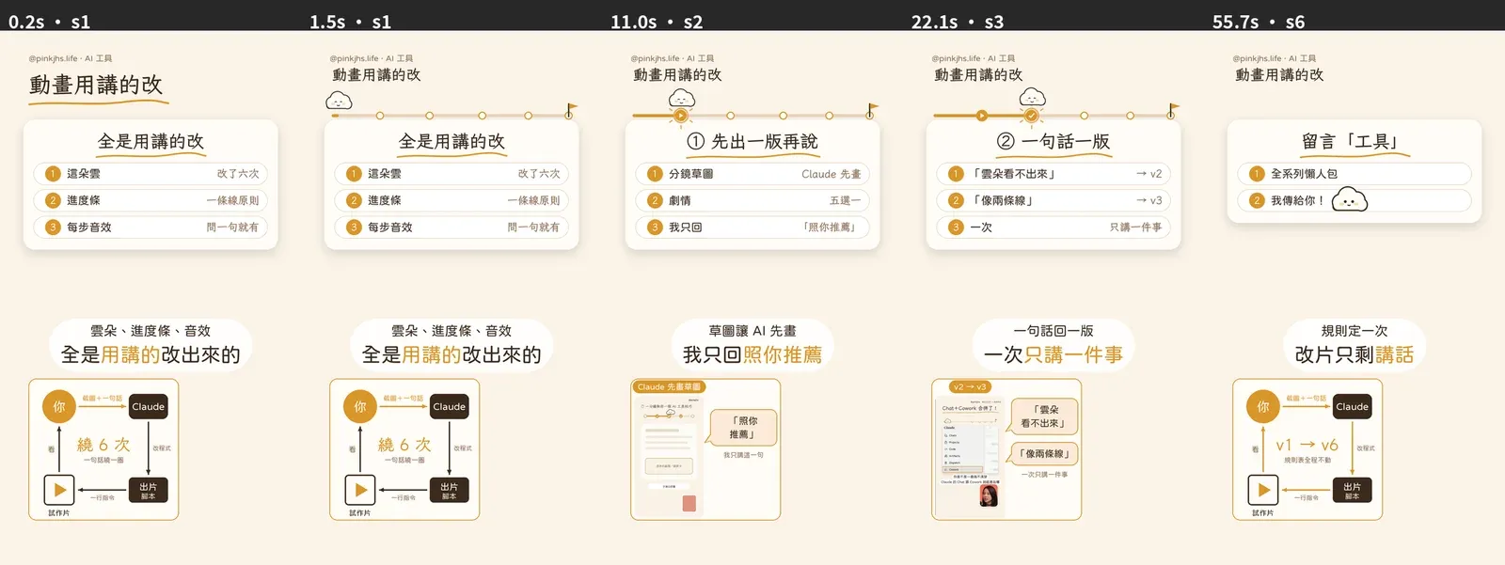Click the 「照你推薦」 speech bubble
The width and height of the screenshot is (1505, 565).
click(x=741, y=427)
